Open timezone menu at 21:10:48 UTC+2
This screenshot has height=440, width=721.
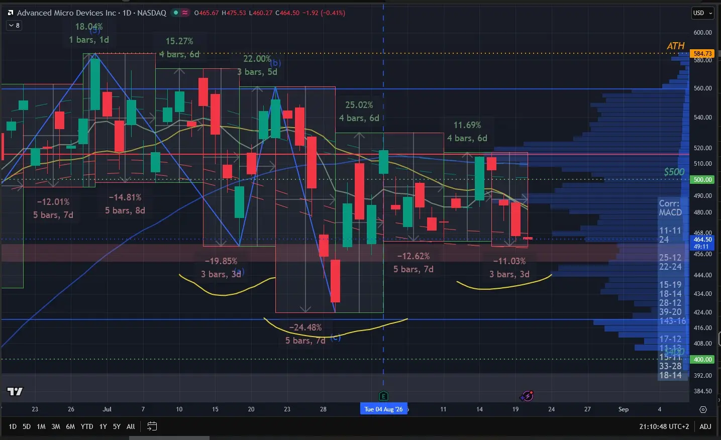pyautogui.click(x=664, y=426)
